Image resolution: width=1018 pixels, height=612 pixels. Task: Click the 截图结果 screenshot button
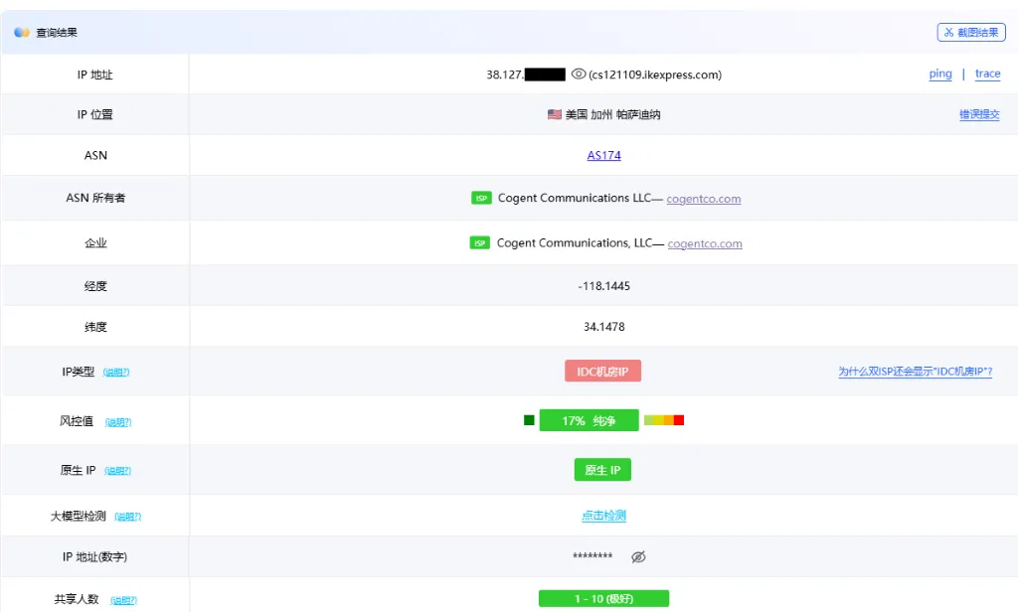tap(971, 31)
